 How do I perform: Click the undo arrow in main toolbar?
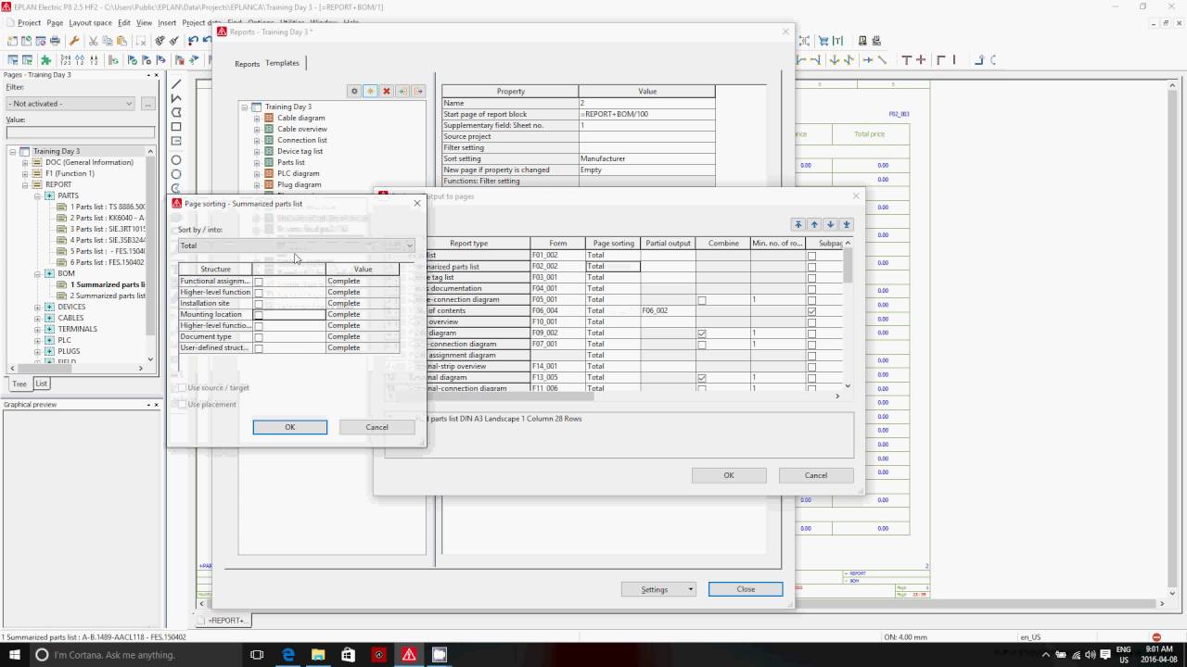[193, 41]
